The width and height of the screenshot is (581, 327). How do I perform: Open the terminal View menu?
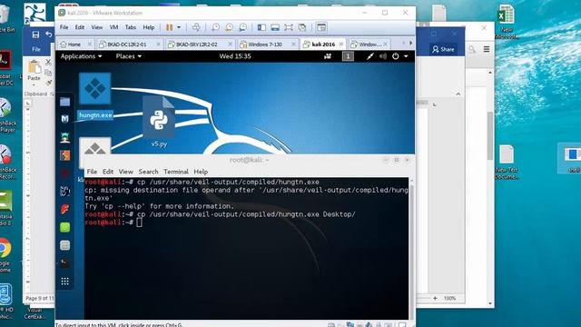125,172
